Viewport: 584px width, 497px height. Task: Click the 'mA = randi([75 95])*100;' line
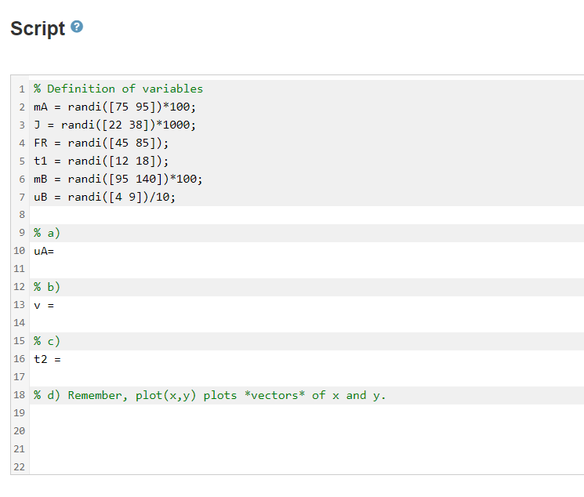[x=114, y=107]
